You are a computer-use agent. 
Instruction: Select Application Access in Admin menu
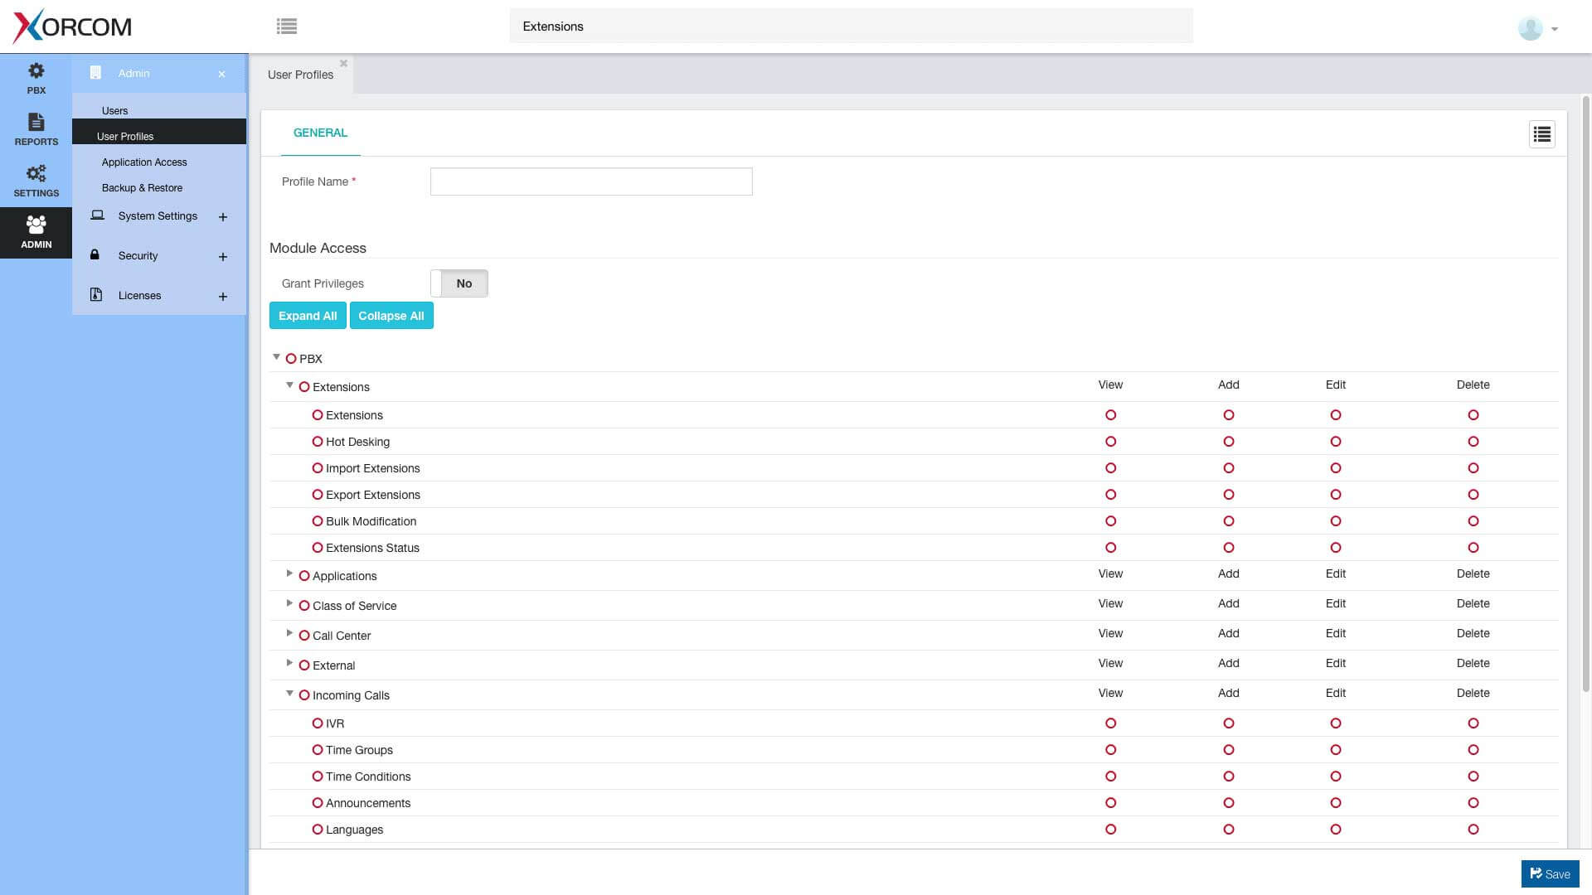pyautogui.click(x=144, y=162)
